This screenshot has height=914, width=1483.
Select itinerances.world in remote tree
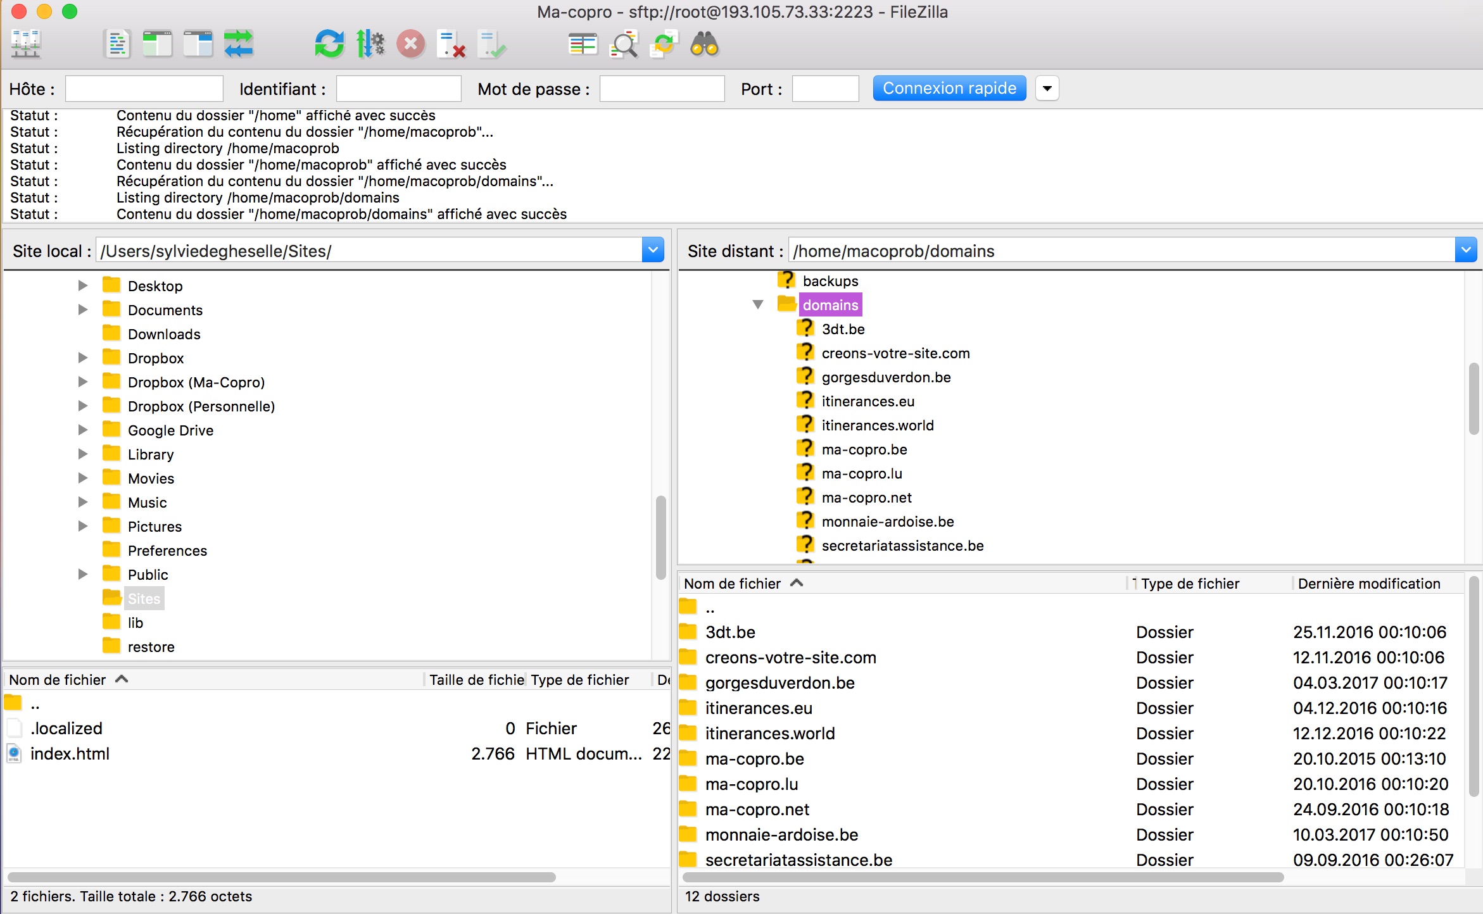(x=878, y=425)
